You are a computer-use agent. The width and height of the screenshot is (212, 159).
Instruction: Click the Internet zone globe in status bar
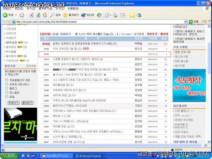point(172,150)
